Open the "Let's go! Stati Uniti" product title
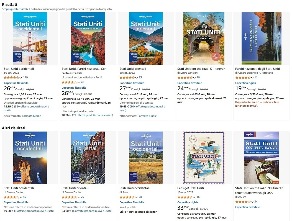Screen dimensions: 292x221 coord(191,188)
